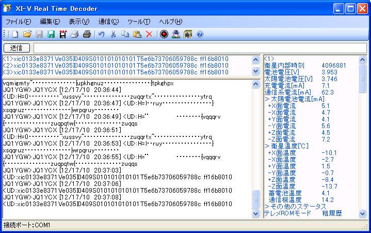371x233 pixels.
Task: Click the dark printer icon
Action: (87, 34)
